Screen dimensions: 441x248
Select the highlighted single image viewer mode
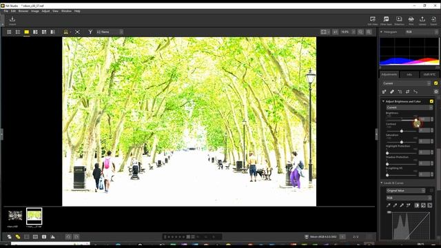26,32
